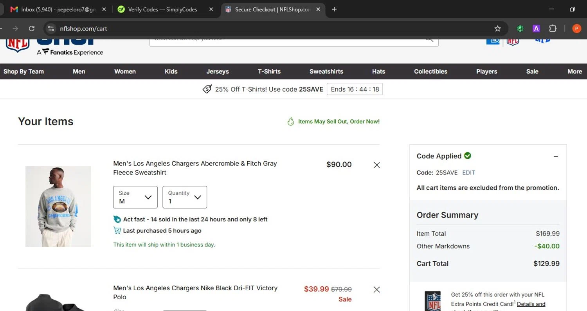Viewport: 587px width, 311px height.
Task: Click the Items May Sell Out, Order Now text
Action: click(x=339, y=122)
